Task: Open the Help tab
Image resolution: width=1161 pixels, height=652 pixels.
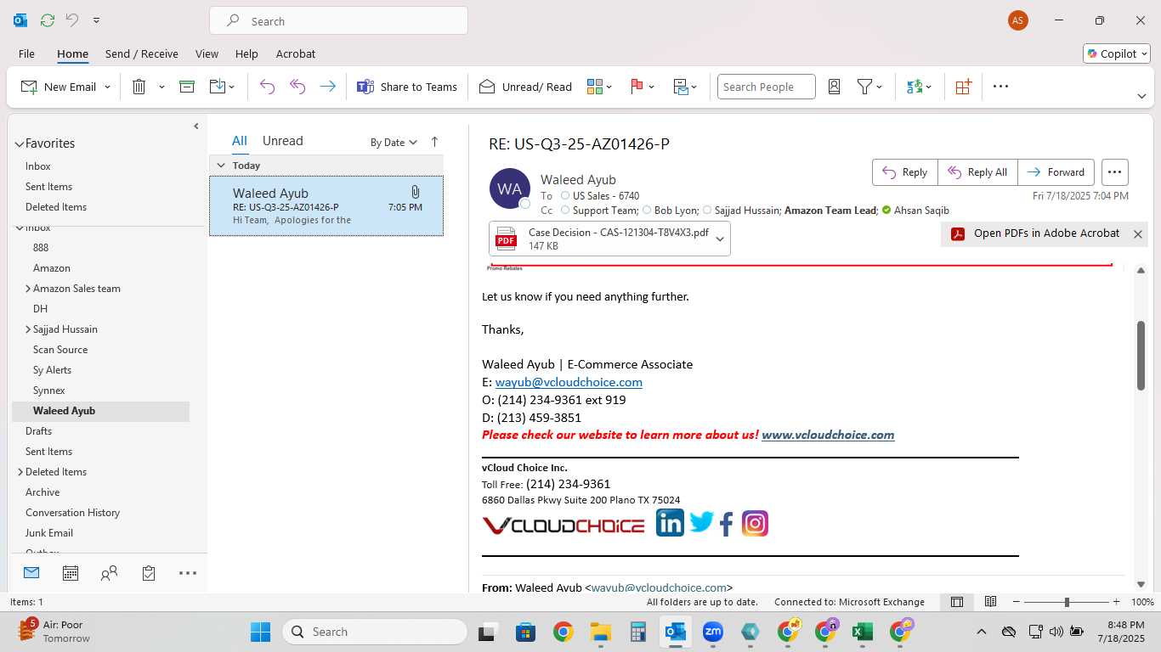Action: tap(246, 53)
